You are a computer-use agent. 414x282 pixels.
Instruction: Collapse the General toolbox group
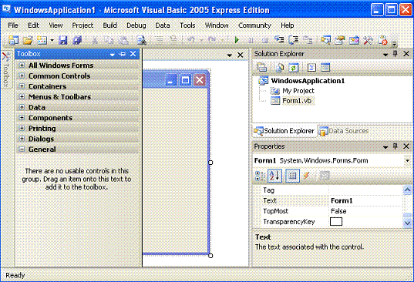(22, 149)
